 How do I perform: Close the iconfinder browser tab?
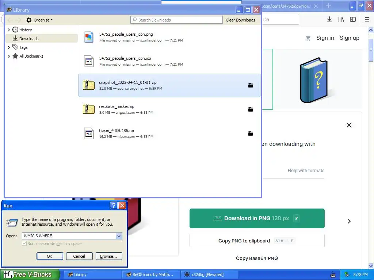(316, 6)
